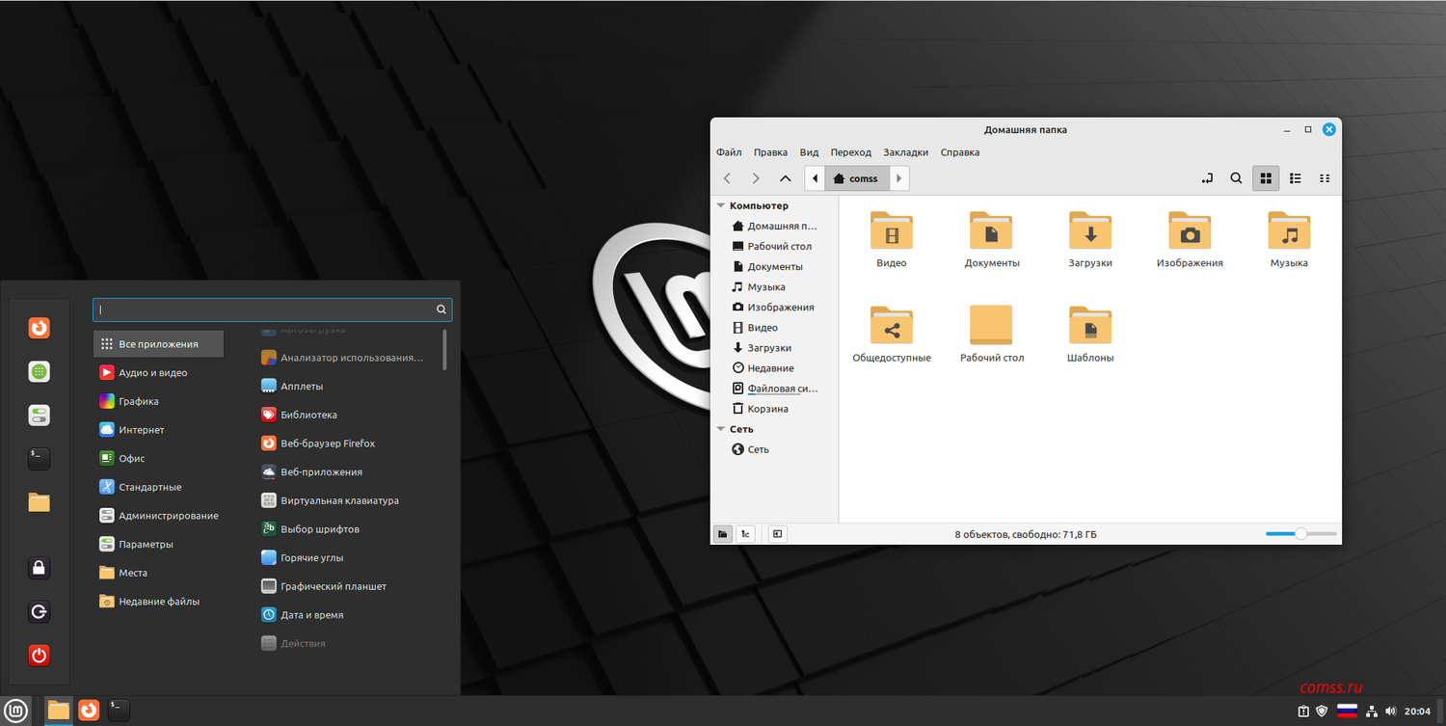
Task: Collapse the Сеть sidebar section
Action: coord(720,429)
